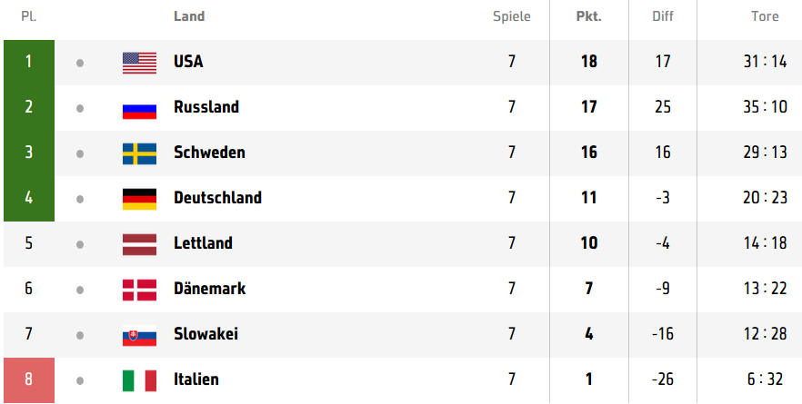Click the Russland flag icon
Viewport: 802px width, 404px height.
tap(139, 108)
